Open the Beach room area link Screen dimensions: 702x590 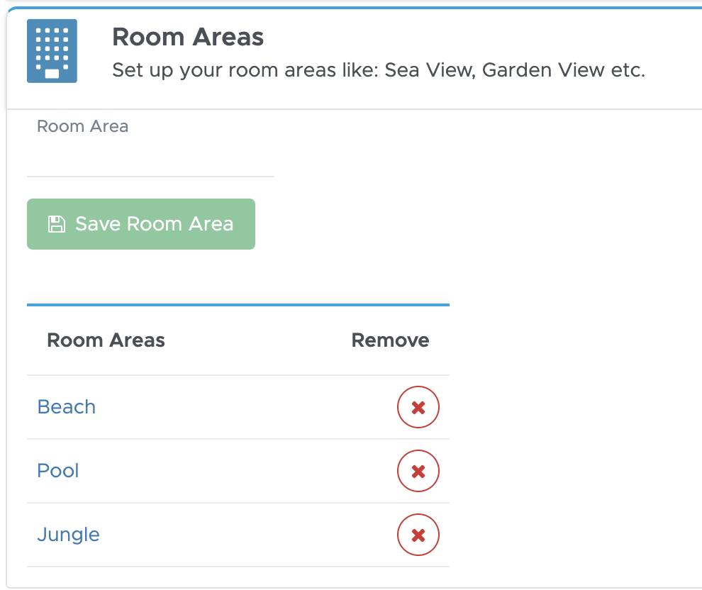(x=66, y=407)
